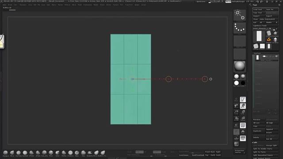Select the Move brush in bottom shelf
Screen dimensions: 283x159
pos(12,153)
